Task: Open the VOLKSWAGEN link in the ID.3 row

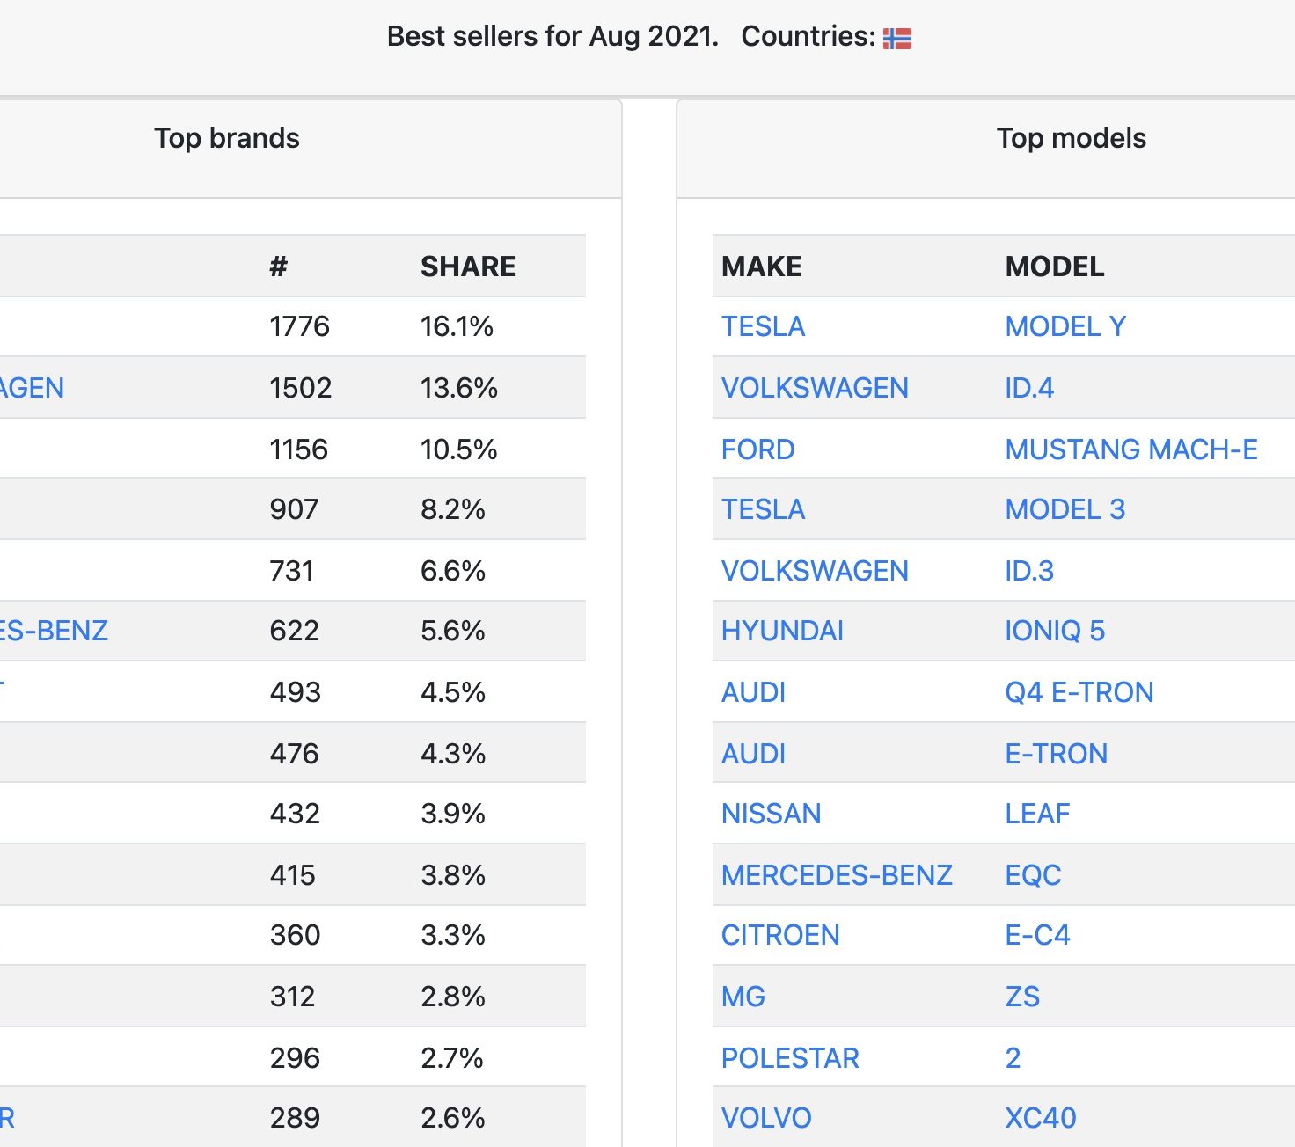Action: click(815, 571)
